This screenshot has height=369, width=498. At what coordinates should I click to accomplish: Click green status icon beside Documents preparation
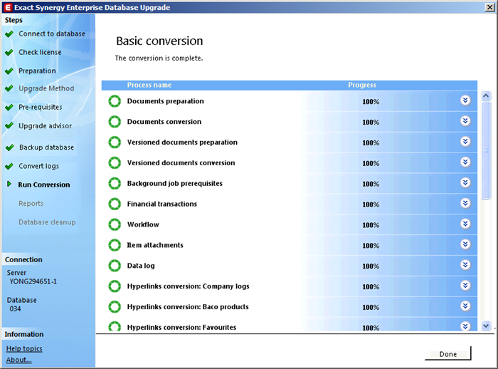pyautogui.click(x=114, y=101)
